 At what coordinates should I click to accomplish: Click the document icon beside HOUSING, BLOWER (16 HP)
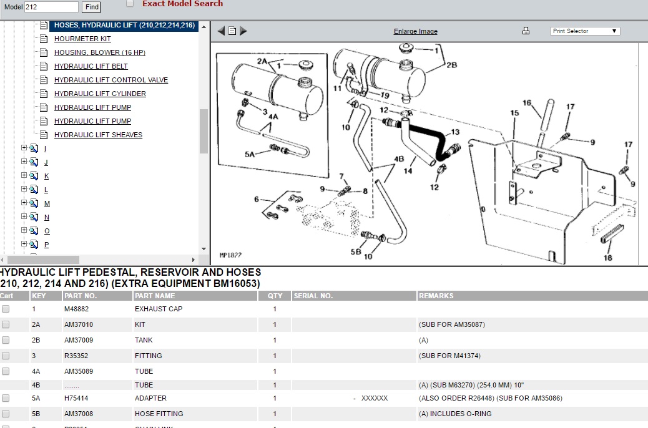(44, 52)
